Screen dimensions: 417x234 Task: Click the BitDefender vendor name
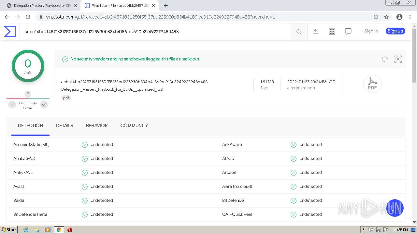pyautogui.click(x=234, y=201)
